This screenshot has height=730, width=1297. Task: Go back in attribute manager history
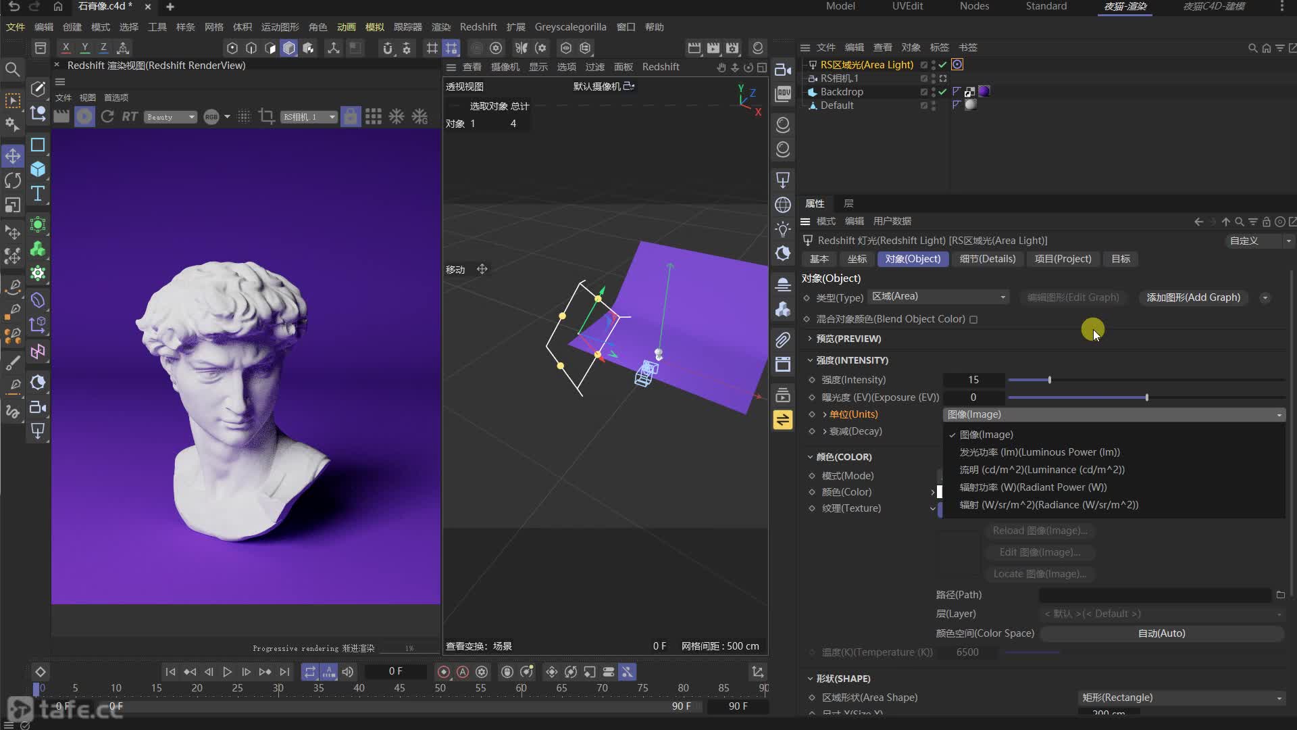(1198, 222)
